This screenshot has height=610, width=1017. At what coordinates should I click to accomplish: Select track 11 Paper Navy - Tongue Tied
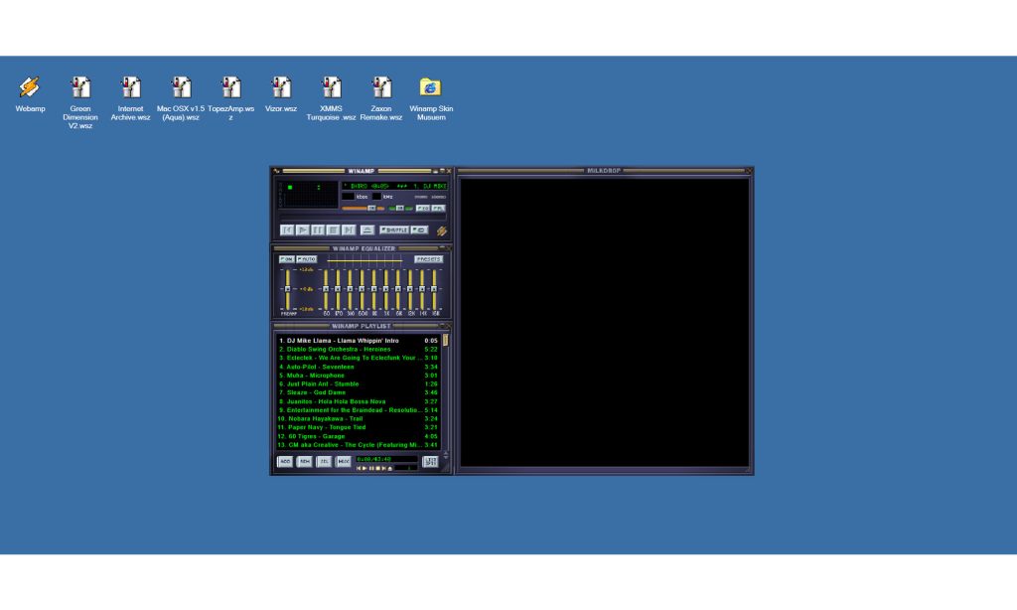tap(358, 427)
